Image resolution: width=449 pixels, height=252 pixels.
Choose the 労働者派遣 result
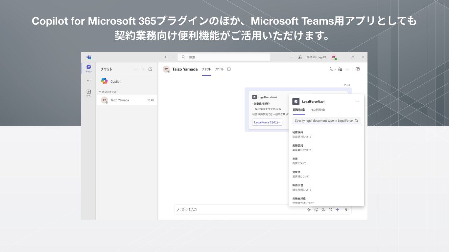326,200
